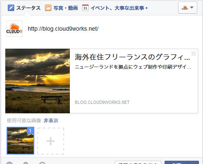
Task: Open the Cloud9 page identity dropdown
Action: click(187, 8)
